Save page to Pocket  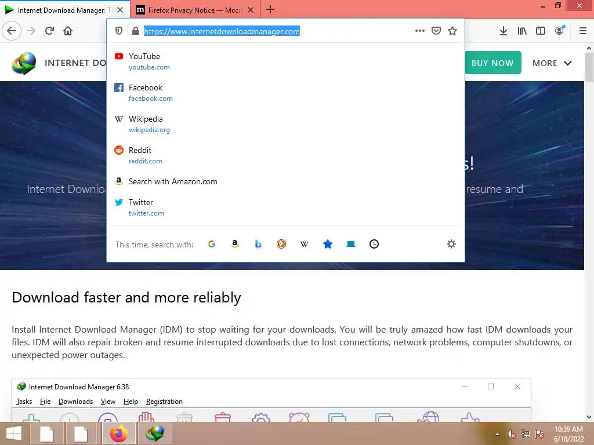click(436, 31)
